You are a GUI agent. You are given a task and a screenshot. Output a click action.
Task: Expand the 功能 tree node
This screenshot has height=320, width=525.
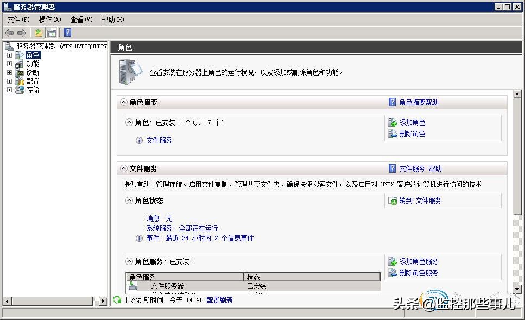click(9, 63)
